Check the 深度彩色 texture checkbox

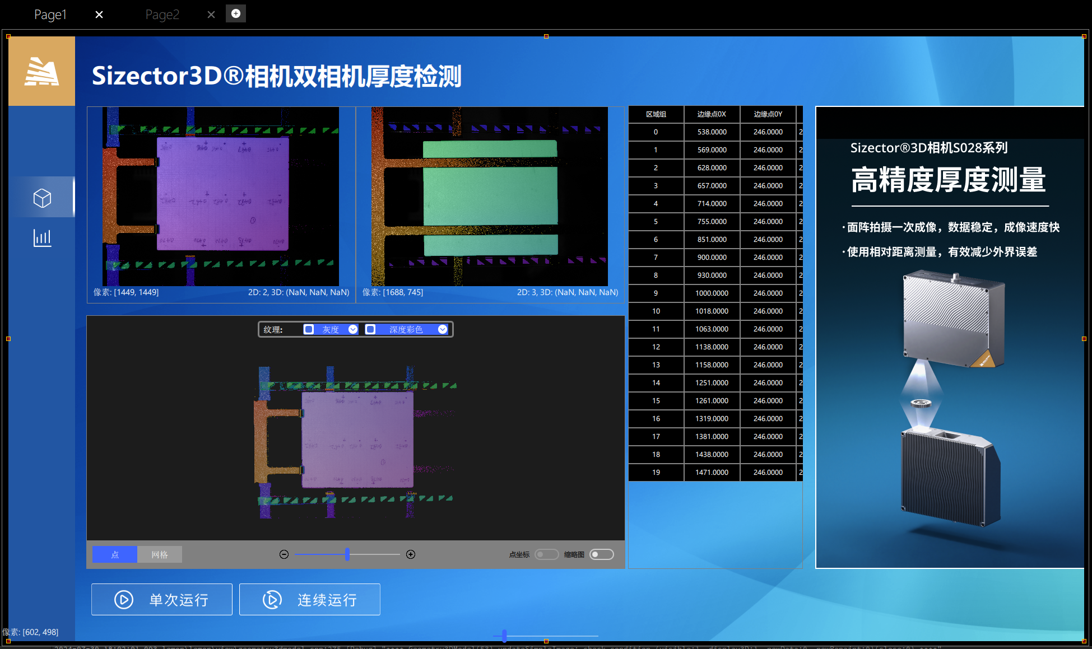pyautogui.click(x=370, y=329)
